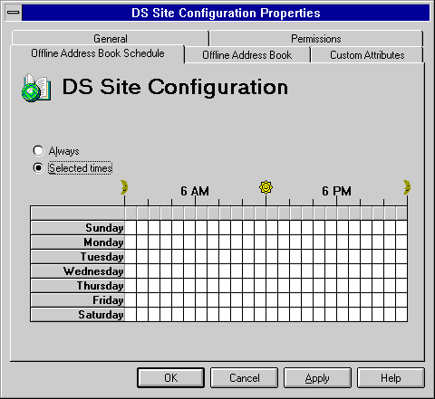
Task: Click the 6 AM column header cell
Action: [x=201, y=213]
